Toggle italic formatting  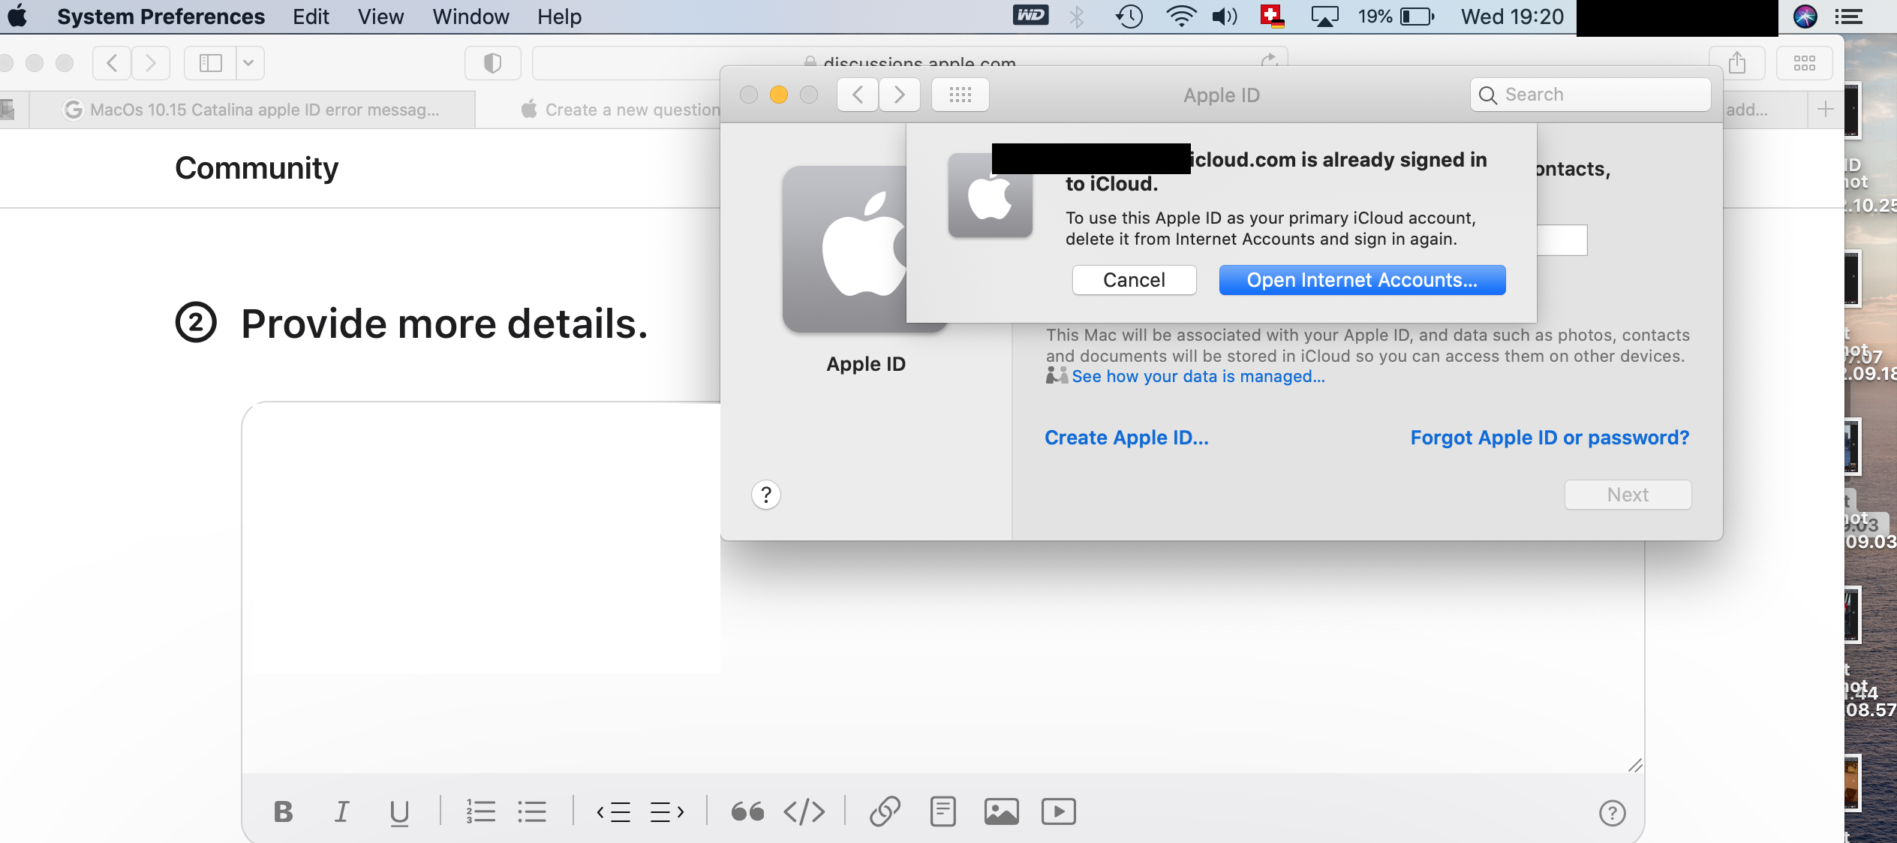pyautogui.click(x=343, y=811)
